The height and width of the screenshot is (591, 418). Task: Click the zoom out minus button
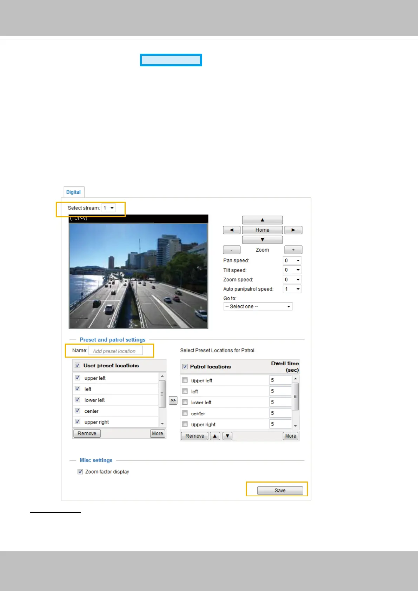[x=232, y=250]
